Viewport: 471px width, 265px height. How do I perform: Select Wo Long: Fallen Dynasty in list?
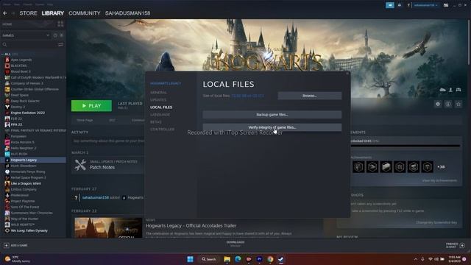29,230
